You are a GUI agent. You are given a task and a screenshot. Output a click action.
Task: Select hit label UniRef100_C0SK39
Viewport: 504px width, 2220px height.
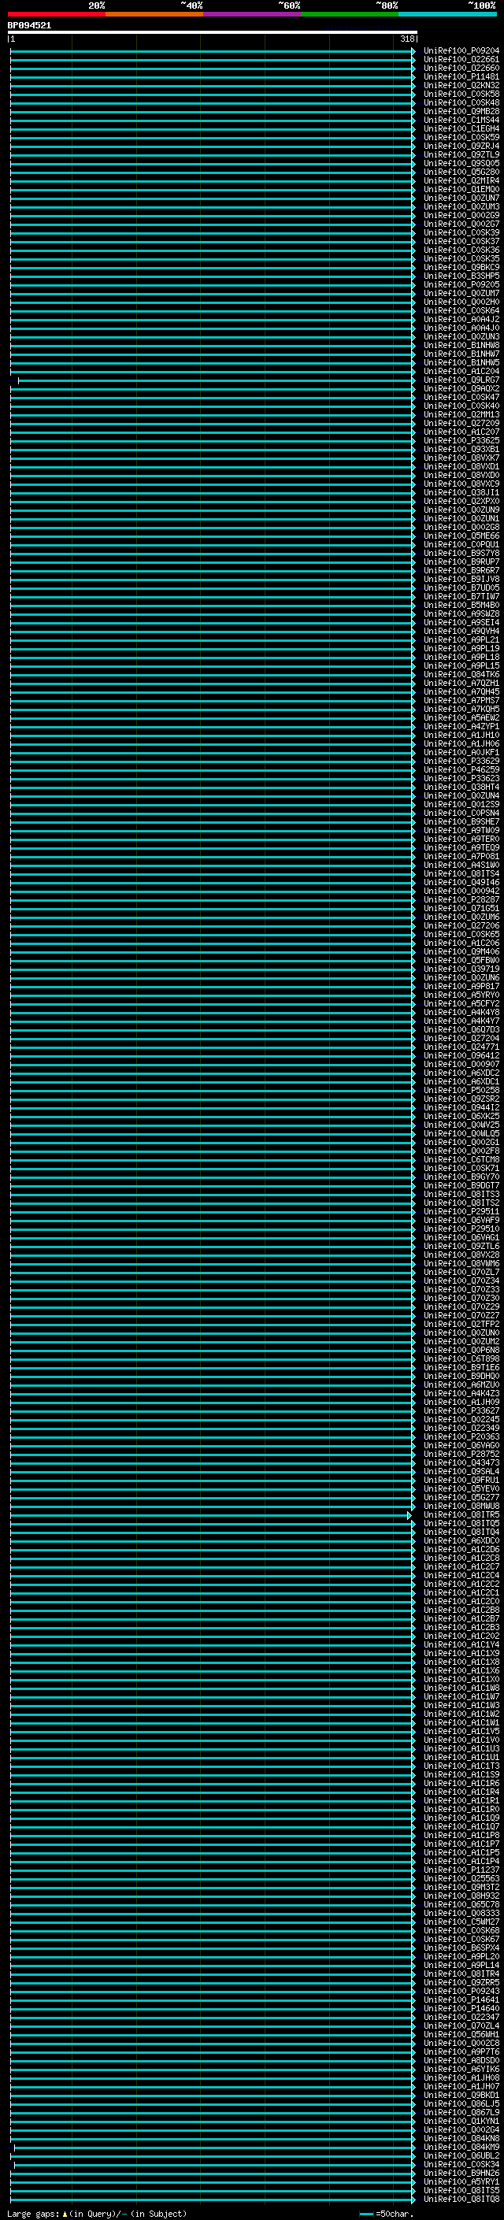coord(461,232)
